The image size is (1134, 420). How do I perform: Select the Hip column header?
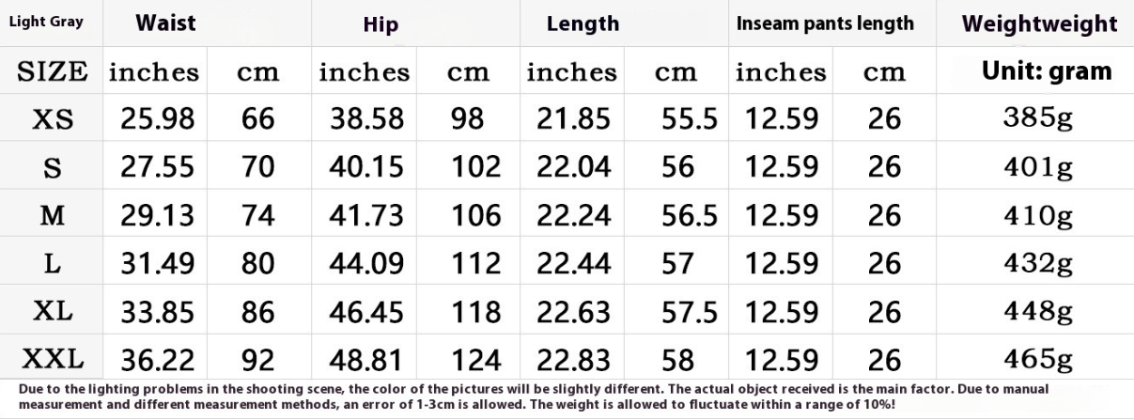click(381, 24)
